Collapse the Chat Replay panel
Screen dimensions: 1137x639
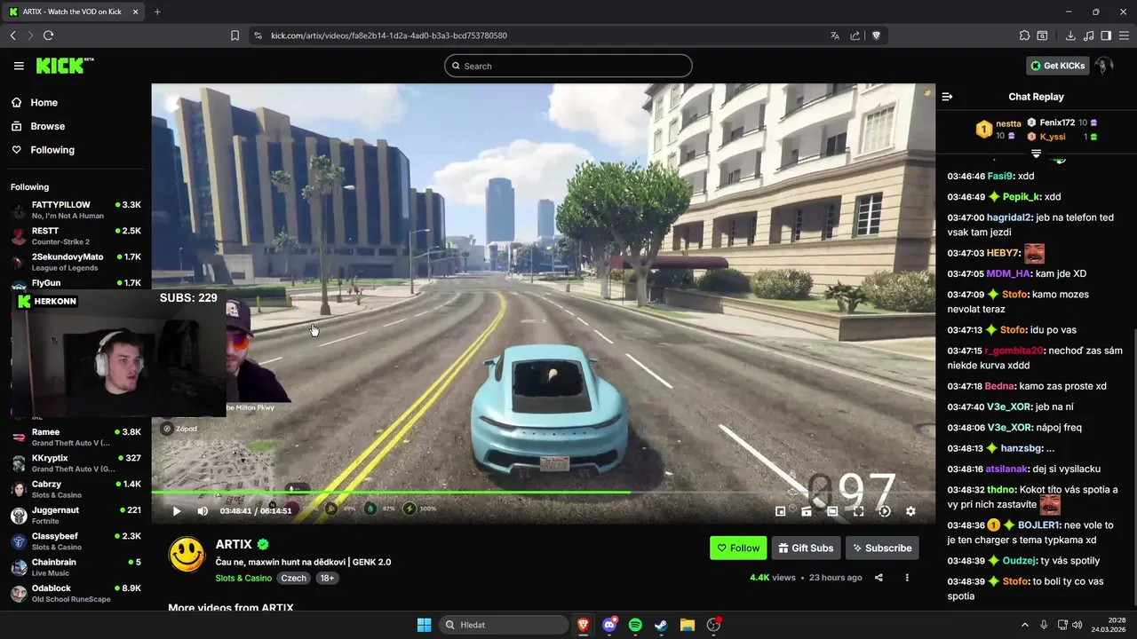point(947,97)
